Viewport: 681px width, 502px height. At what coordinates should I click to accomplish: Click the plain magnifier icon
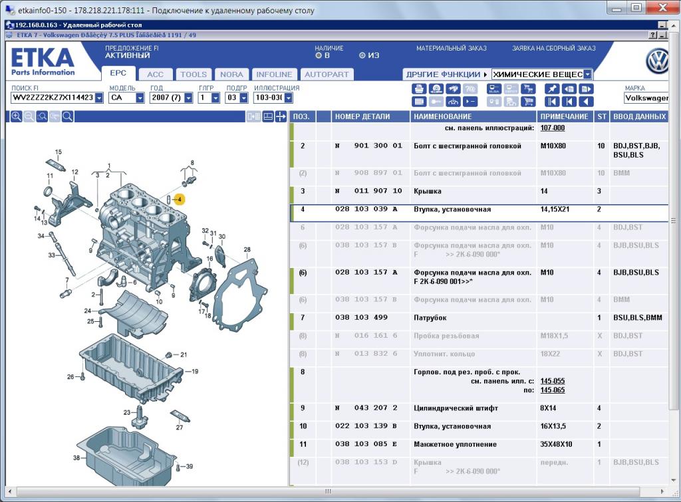[67, 116]
